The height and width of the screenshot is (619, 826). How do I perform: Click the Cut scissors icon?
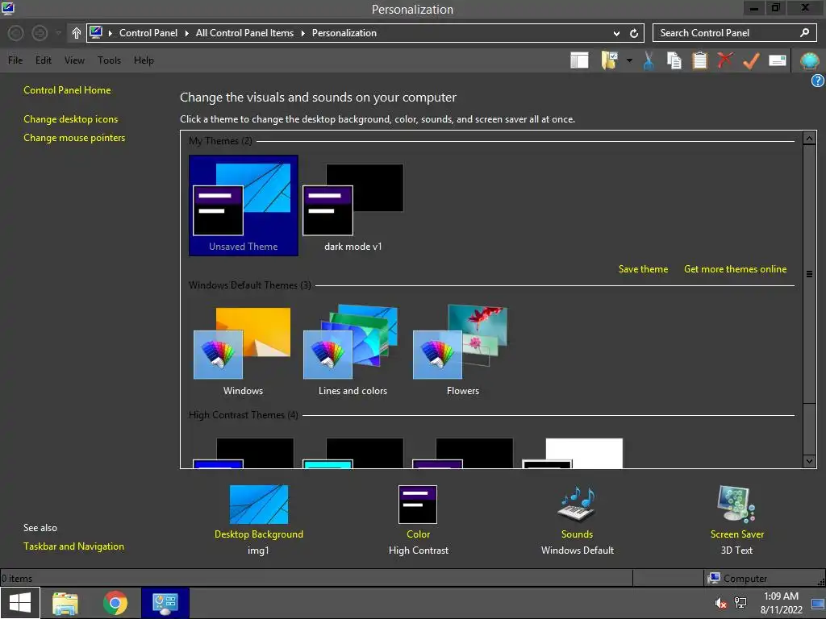(649, 60)
